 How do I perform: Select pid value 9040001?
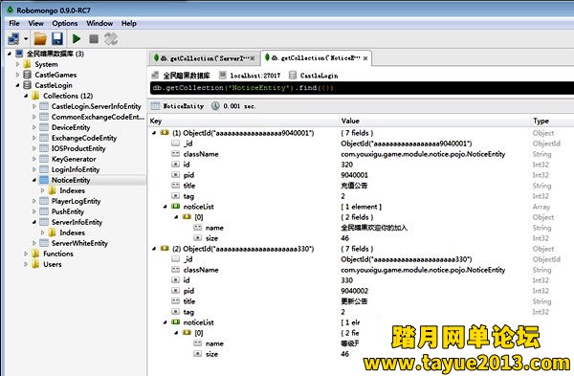pos(354,175)
